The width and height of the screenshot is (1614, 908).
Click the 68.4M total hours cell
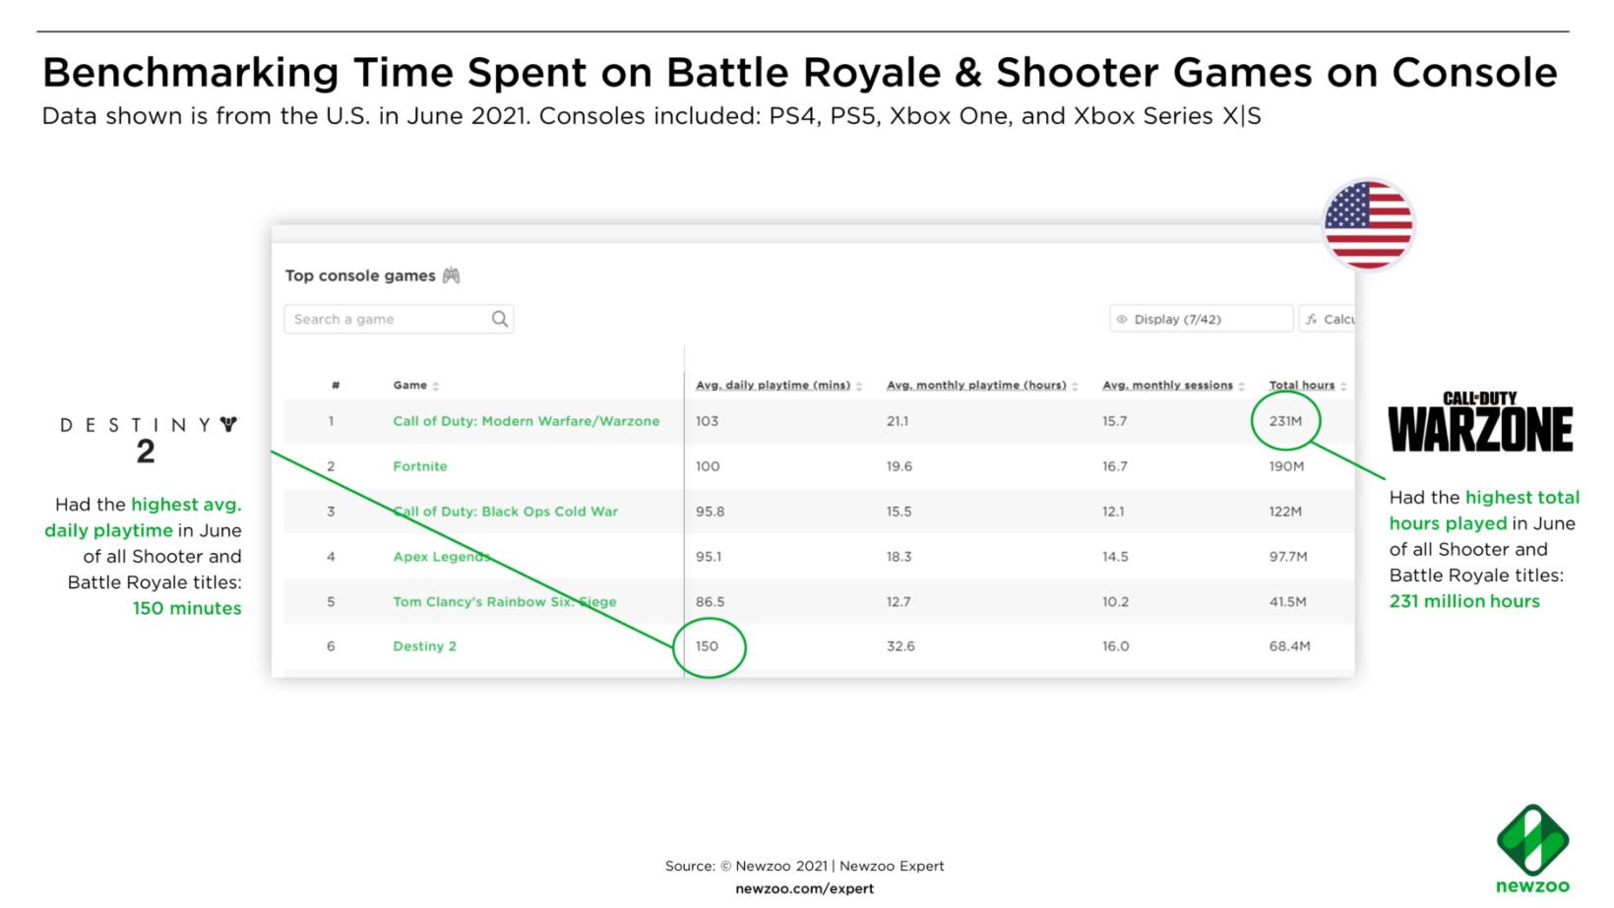tap(1289, 646)
